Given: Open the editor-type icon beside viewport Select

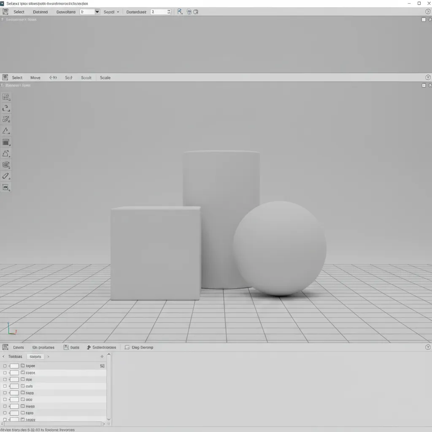Looking at the screenshot, I should [x=5, y=78].
